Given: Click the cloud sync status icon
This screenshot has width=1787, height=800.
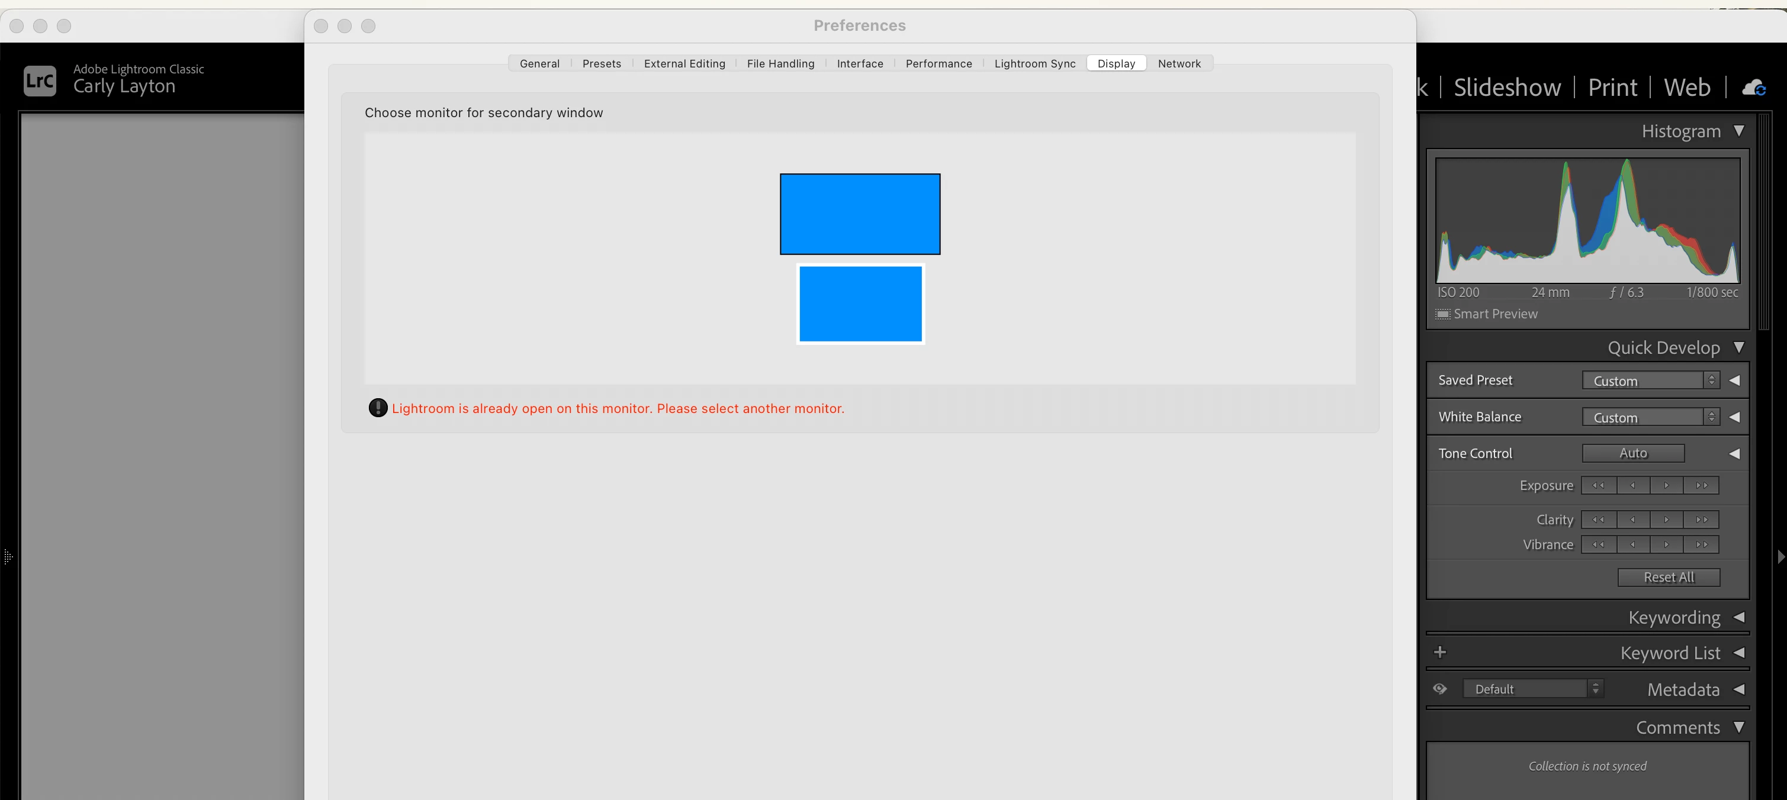Looking at the screenshot, I should coord(1754,88).
